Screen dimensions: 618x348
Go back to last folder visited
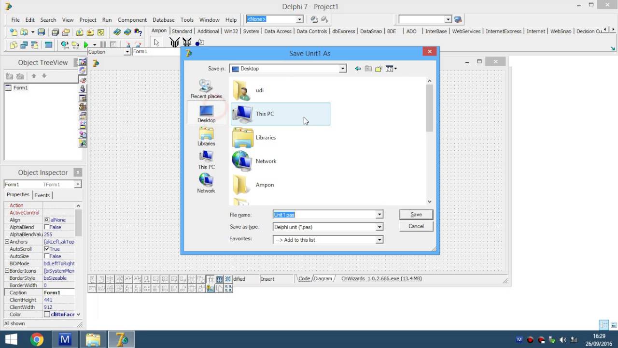point(358,69)
